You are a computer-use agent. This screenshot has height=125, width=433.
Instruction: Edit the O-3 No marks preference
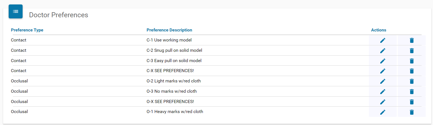[x=383, y=92]
